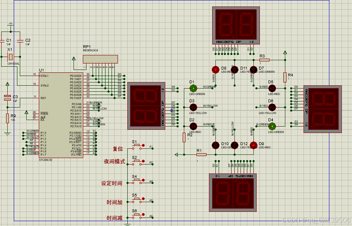The image size is (352, 226).
Task: Select the red LED D2
Action: pos(193,126)
